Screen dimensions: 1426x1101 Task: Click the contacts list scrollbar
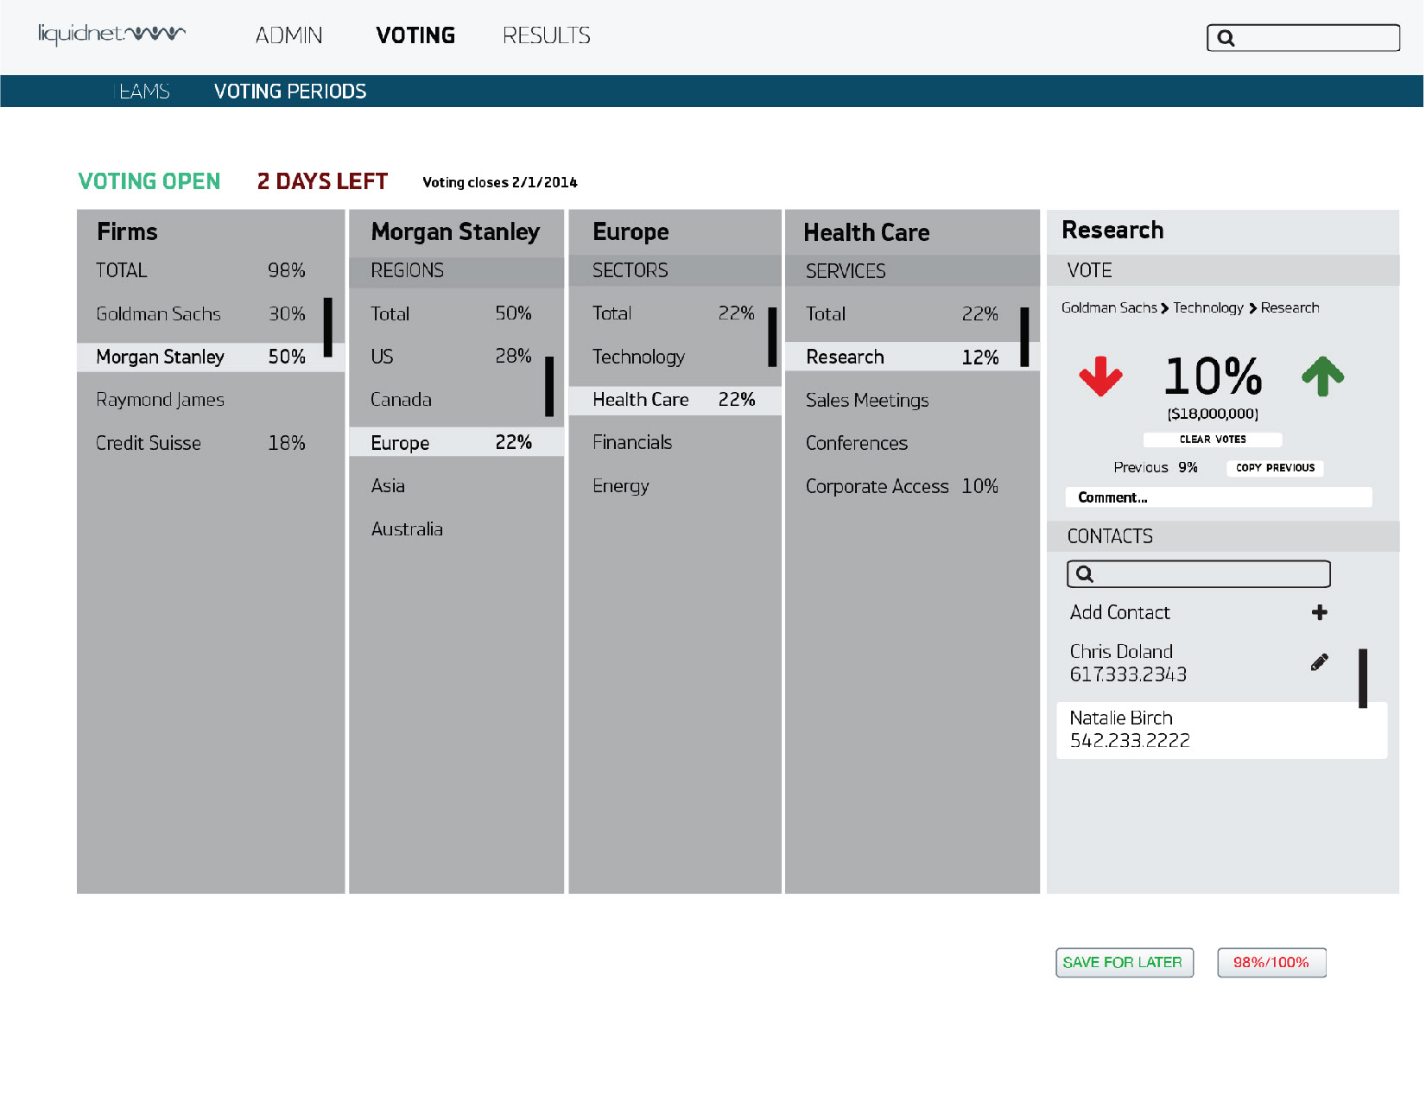coord(1365,680)
